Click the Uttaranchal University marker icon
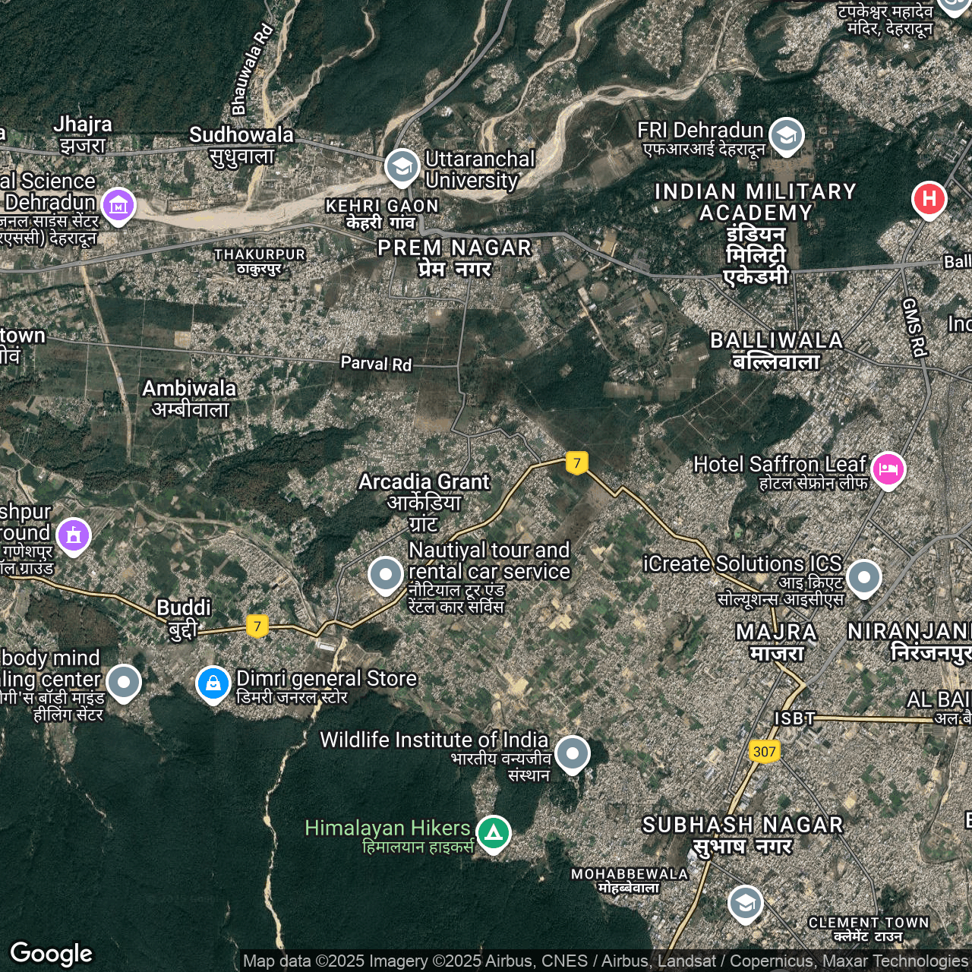The image size is (972, 972). (402, 166)
